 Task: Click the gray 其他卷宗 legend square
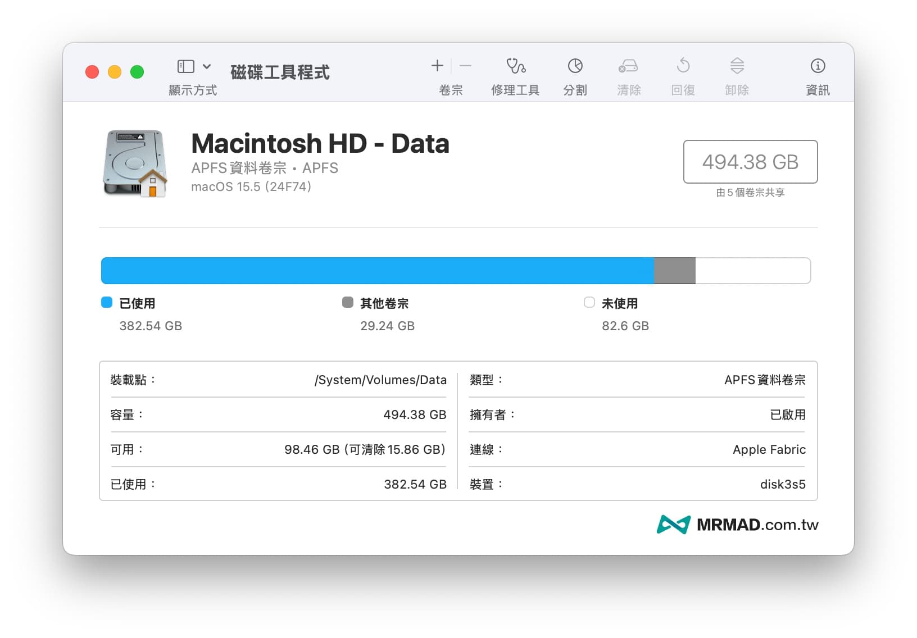point(348,303)
